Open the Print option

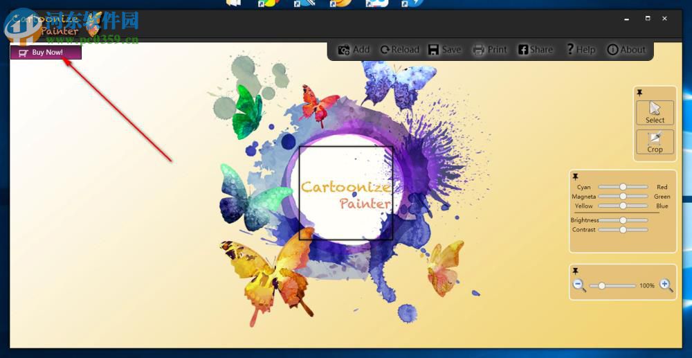point(489,50)
